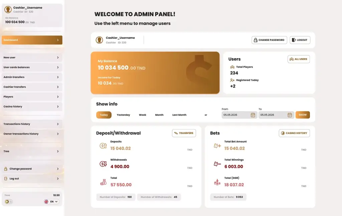342x216 pixels.
Task: Click the From date input field
Action: pyautogui.click(x=239, y=115)
